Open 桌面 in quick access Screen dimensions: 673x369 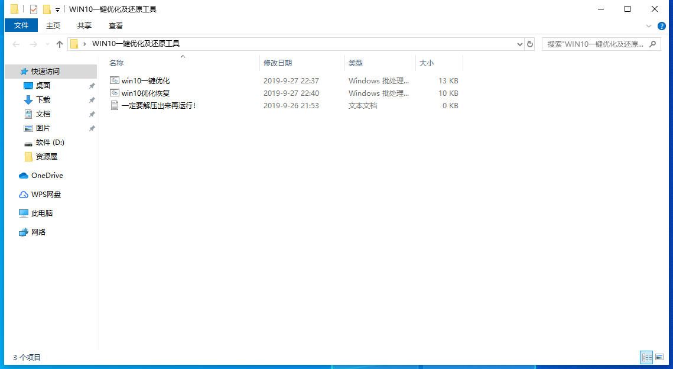pyautogui.click(x=43, y=86)
